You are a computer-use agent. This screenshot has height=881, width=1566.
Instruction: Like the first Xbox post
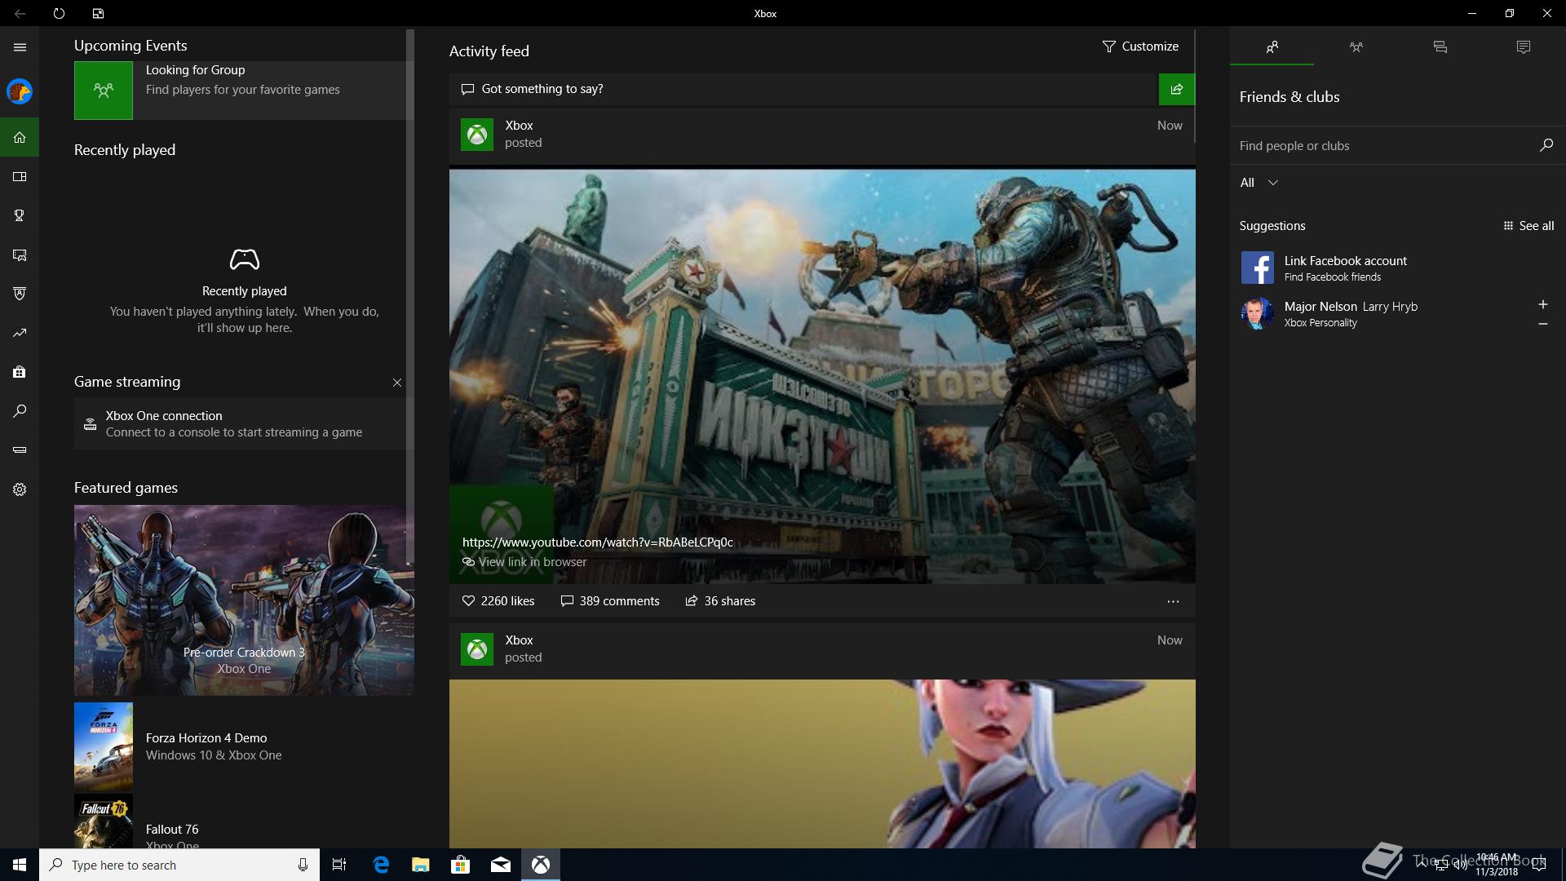tap(498, 601)
